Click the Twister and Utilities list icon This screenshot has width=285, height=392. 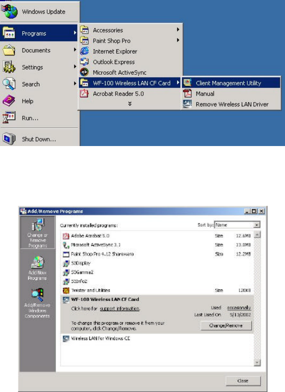(x=66, y=290)
